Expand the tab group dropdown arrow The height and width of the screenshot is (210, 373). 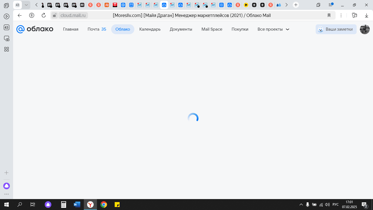click(26, 5)
